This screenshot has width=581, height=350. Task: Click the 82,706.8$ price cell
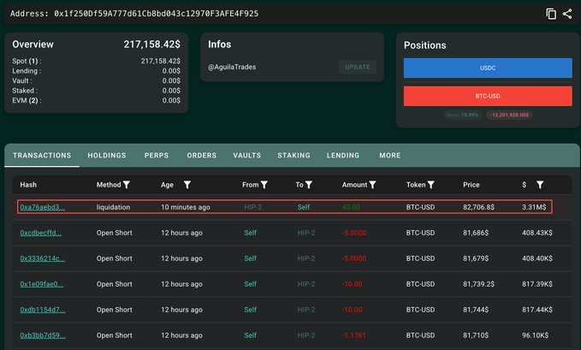point(478,207)
